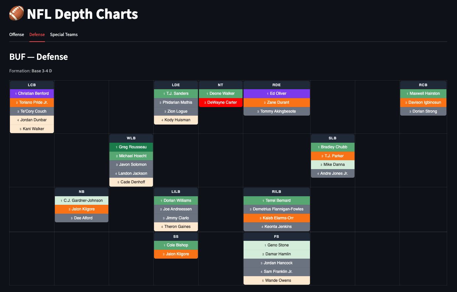Click Tommy Akingbesote player cell
This screenshot has height=292, width=457.
coord(277,111)
